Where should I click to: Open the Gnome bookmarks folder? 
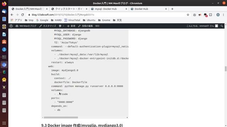104,20
